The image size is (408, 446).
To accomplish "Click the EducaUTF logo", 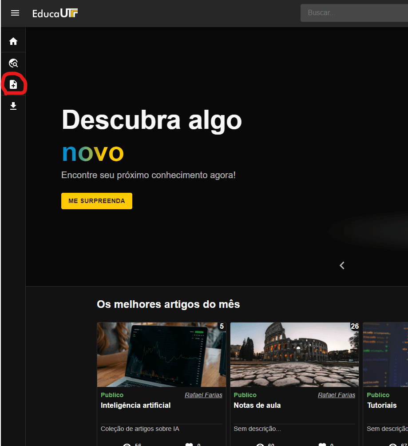I will [x=55, y=13].
